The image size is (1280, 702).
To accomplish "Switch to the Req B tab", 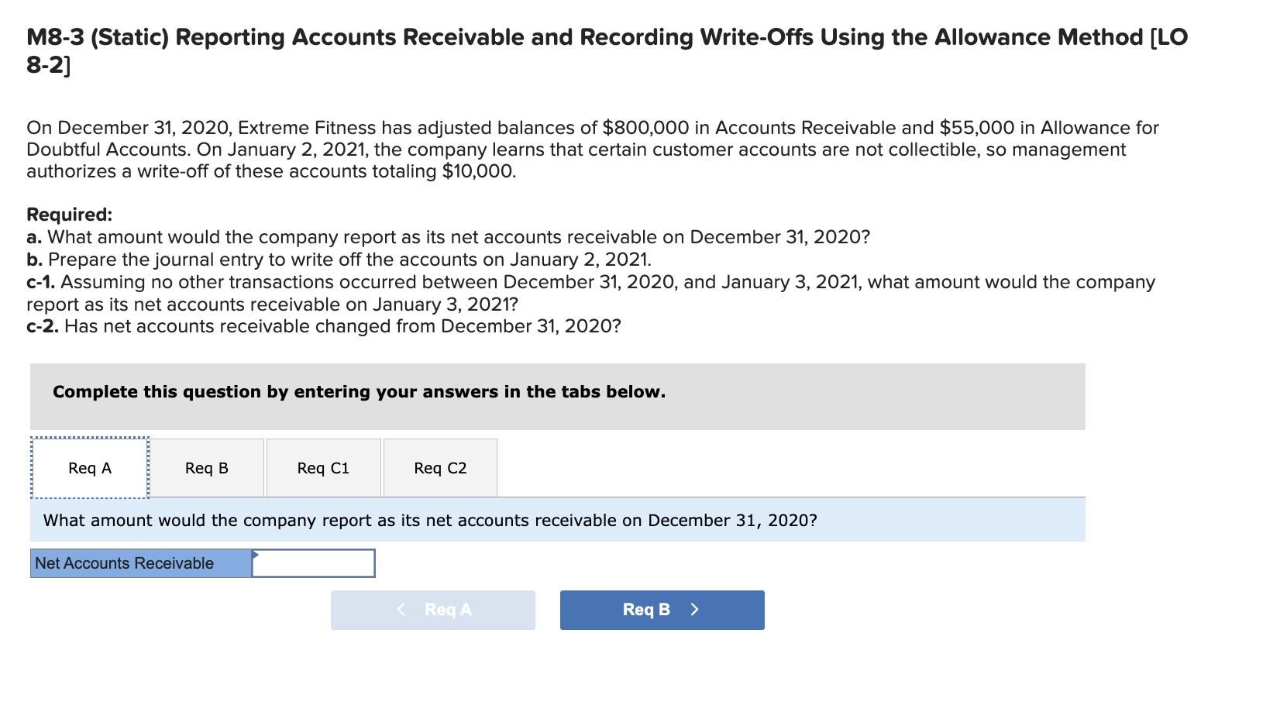I will (x=206, y=467).
